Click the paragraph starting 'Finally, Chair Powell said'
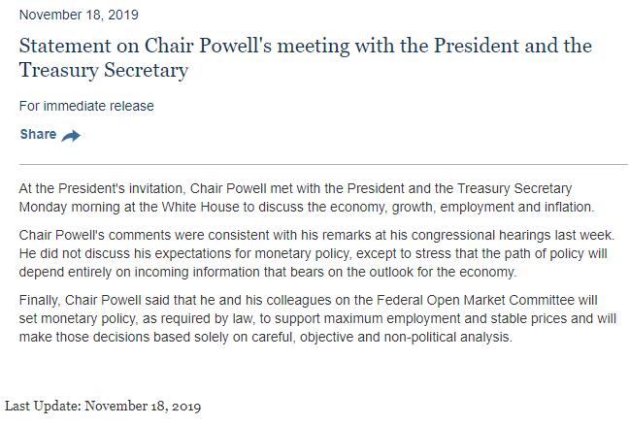This screenshot has height=425, width=629. pyautogui.click(x=316, y=319)
